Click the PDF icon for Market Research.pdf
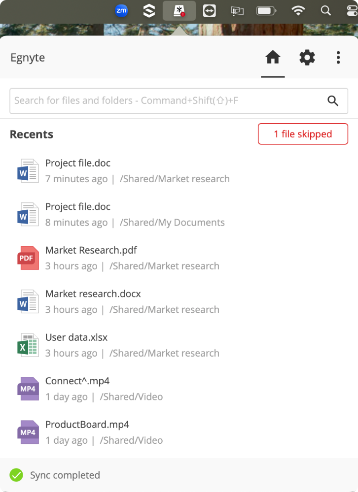 pyautogui.click(x=28, y=258)
